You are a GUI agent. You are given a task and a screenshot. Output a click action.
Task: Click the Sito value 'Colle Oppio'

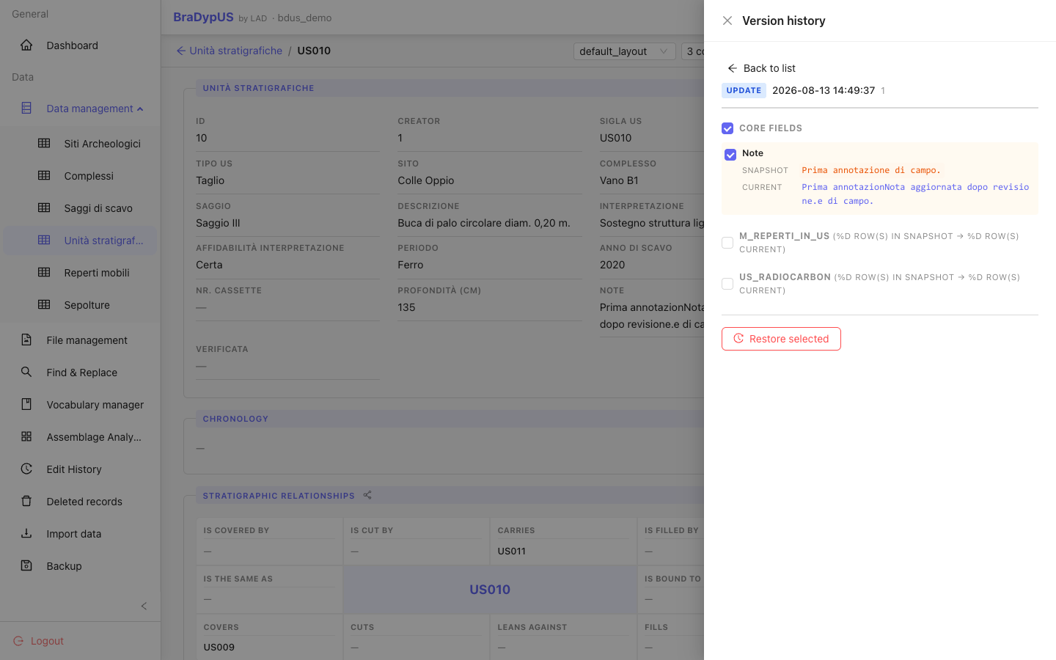click(x=425, y=180)
